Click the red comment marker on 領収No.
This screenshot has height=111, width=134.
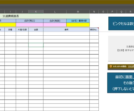(98, 28)
